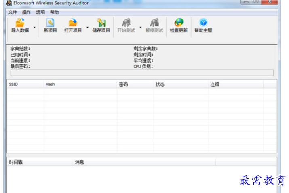
Task: Click the 剩余时间 label text
Action: 143,55
